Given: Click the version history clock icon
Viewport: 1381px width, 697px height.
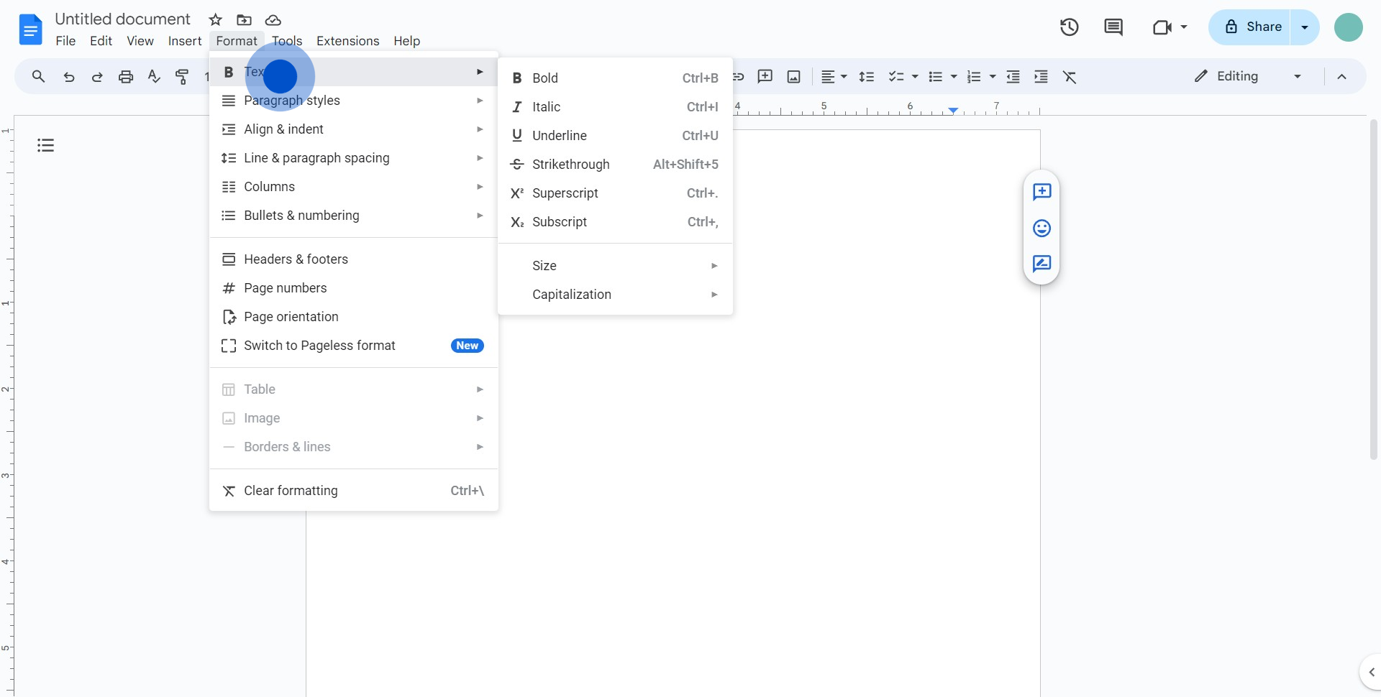Looking at the screenshot, I should [x=1069, y=27].
